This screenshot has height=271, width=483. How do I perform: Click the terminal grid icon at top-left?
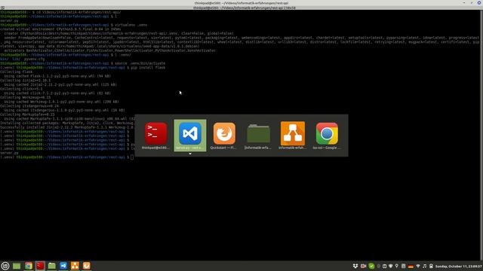(x=2, y=8)
